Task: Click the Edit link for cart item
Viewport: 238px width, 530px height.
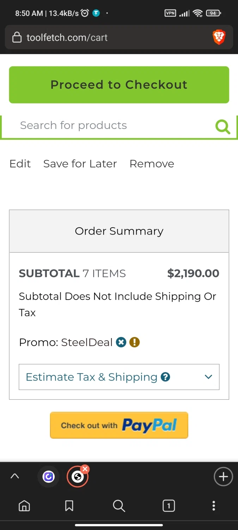Action: click(x=20, y=164)
